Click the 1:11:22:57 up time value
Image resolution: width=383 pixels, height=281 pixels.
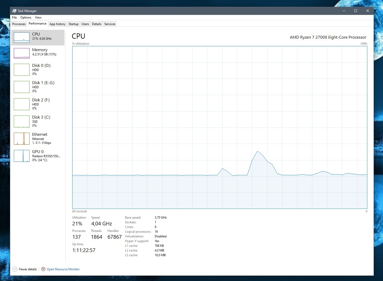pyautogui.click(x=84, y=250)
